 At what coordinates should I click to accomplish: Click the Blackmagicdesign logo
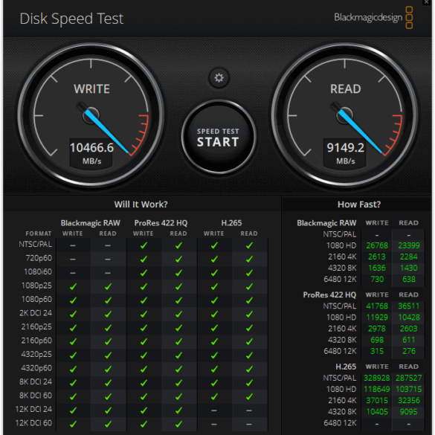(373, 18)
